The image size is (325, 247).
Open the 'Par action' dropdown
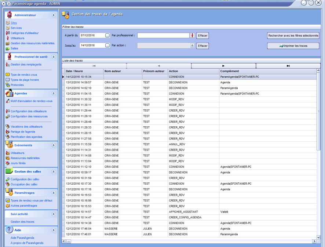(x=192, y=46)
